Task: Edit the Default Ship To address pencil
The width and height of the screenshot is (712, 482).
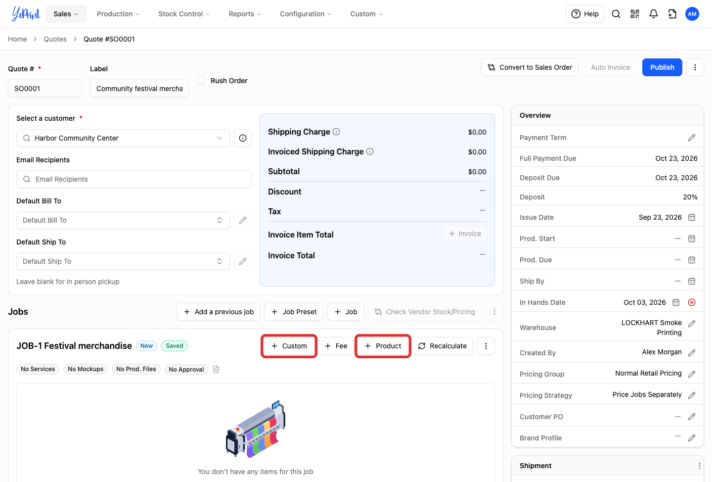Action: tap(243, 261)
